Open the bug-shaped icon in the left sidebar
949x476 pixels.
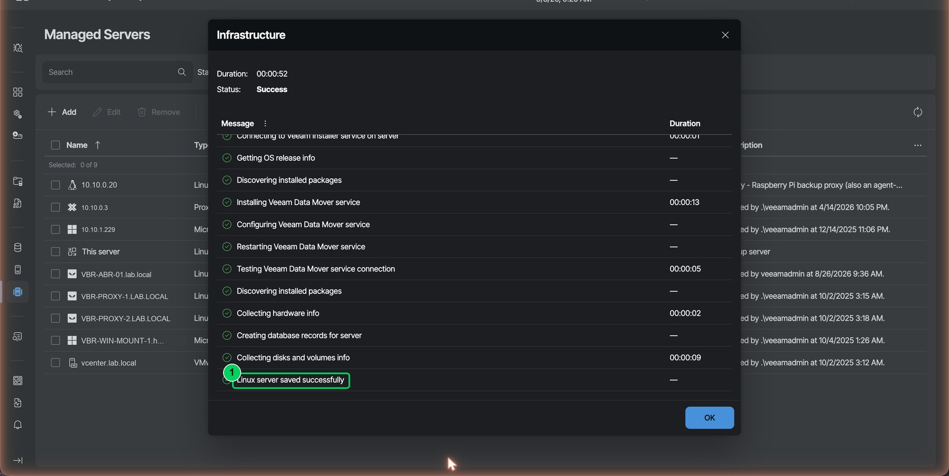tap(17, 48)
